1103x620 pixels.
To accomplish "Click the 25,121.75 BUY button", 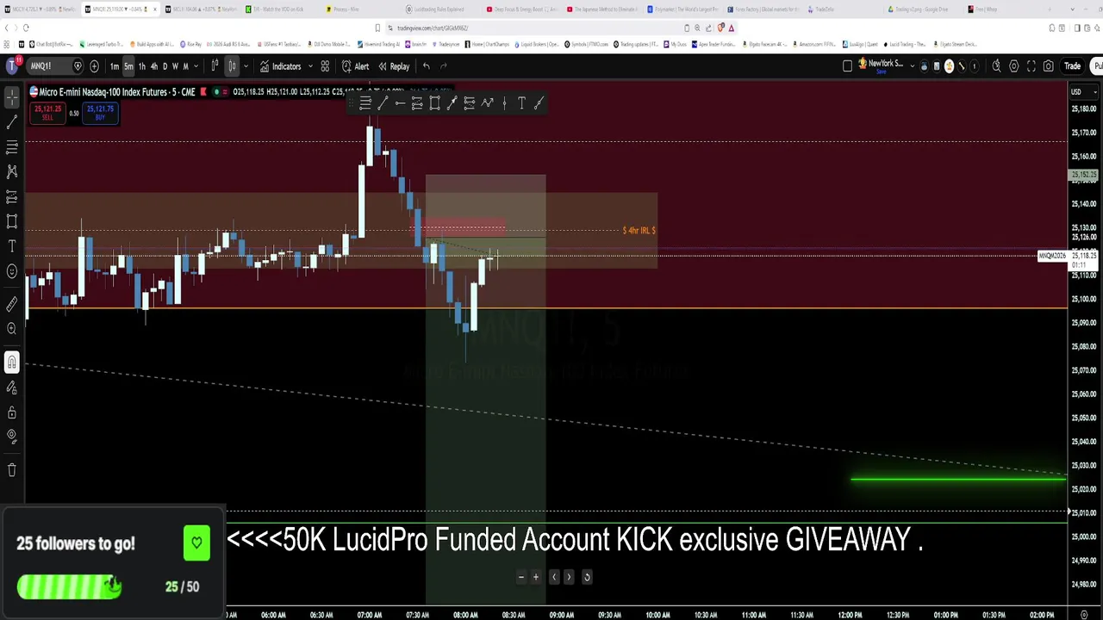I will click(100, 113).
